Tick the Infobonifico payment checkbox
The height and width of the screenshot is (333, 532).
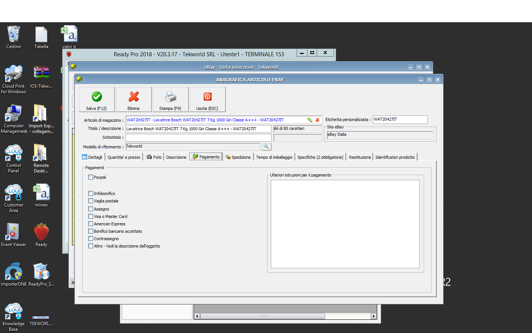[91, 194]
